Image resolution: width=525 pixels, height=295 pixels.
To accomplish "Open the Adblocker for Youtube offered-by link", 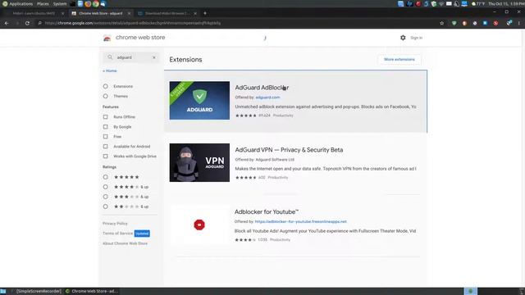I will click(x=301, y=221).
